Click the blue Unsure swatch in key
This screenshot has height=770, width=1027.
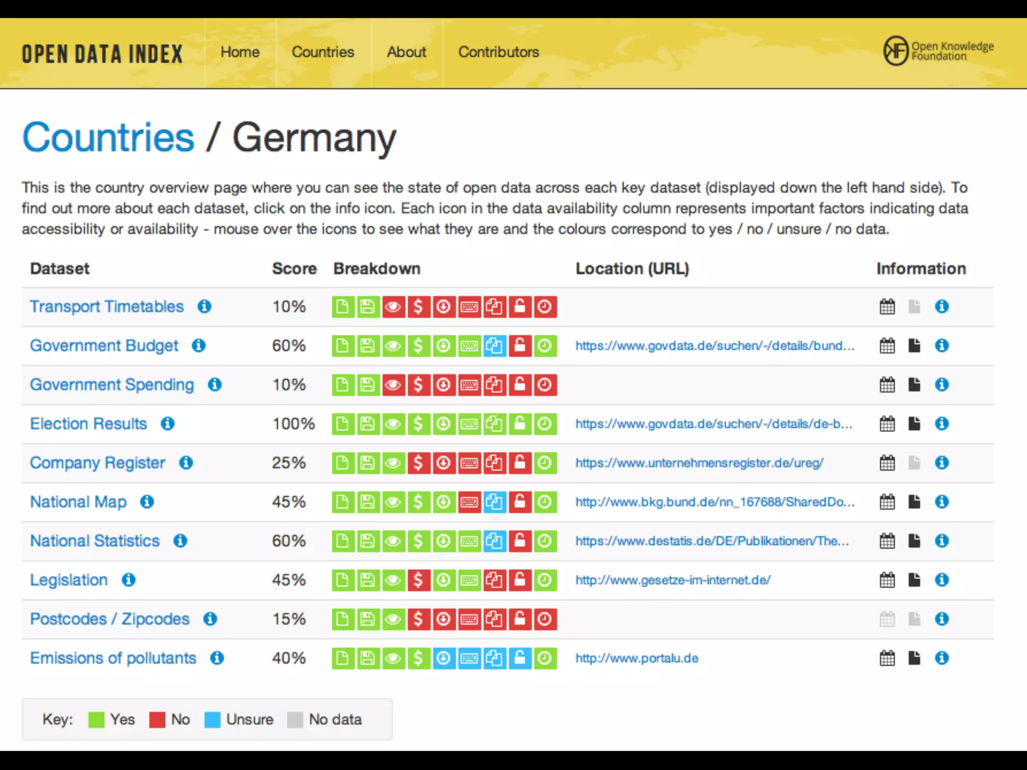tap(212, 720)
